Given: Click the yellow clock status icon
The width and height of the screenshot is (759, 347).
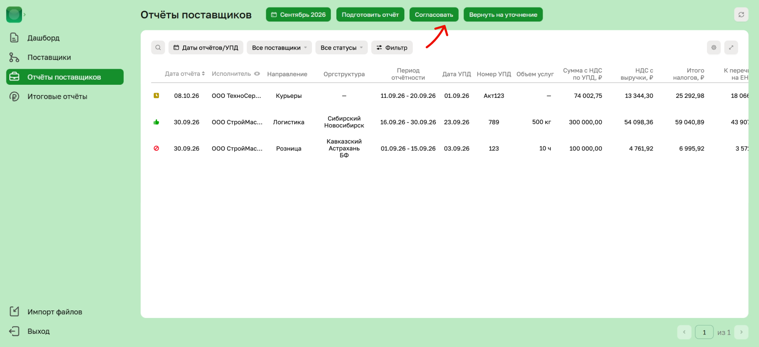Looking at the screenshot, I should tap(156, 96).
